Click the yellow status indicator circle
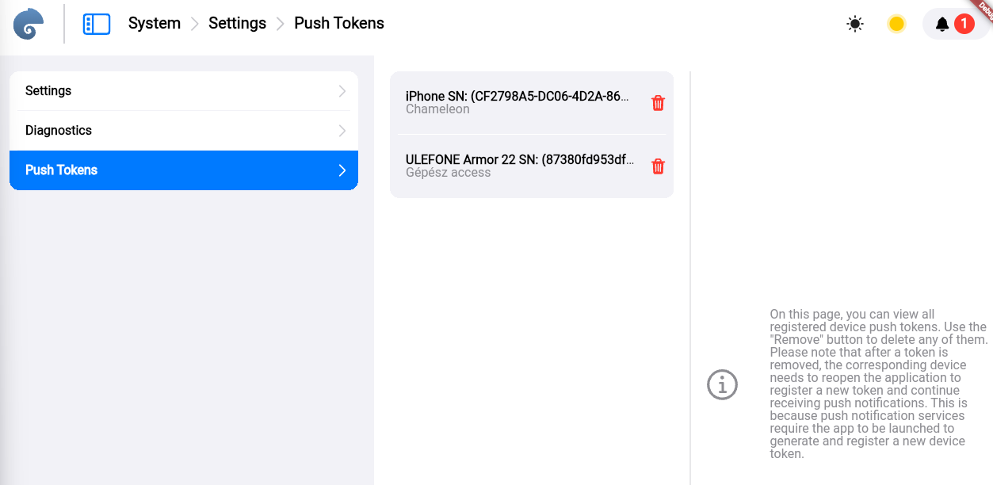The image size is (993, 485). (896, 24)
